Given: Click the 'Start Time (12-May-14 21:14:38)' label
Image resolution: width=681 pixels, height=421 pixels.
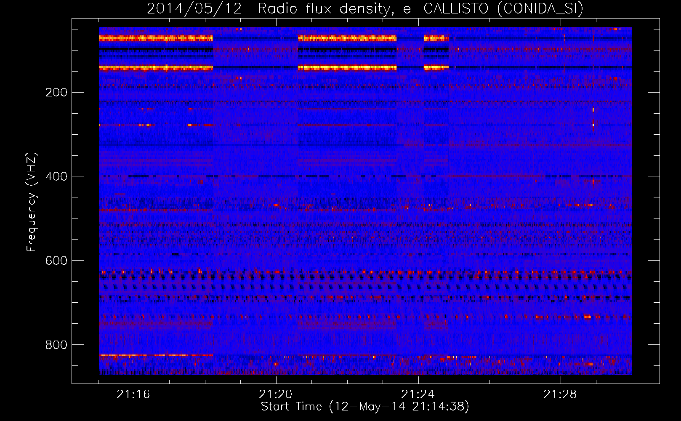Looking at the screenshot, I should [365, 406].
